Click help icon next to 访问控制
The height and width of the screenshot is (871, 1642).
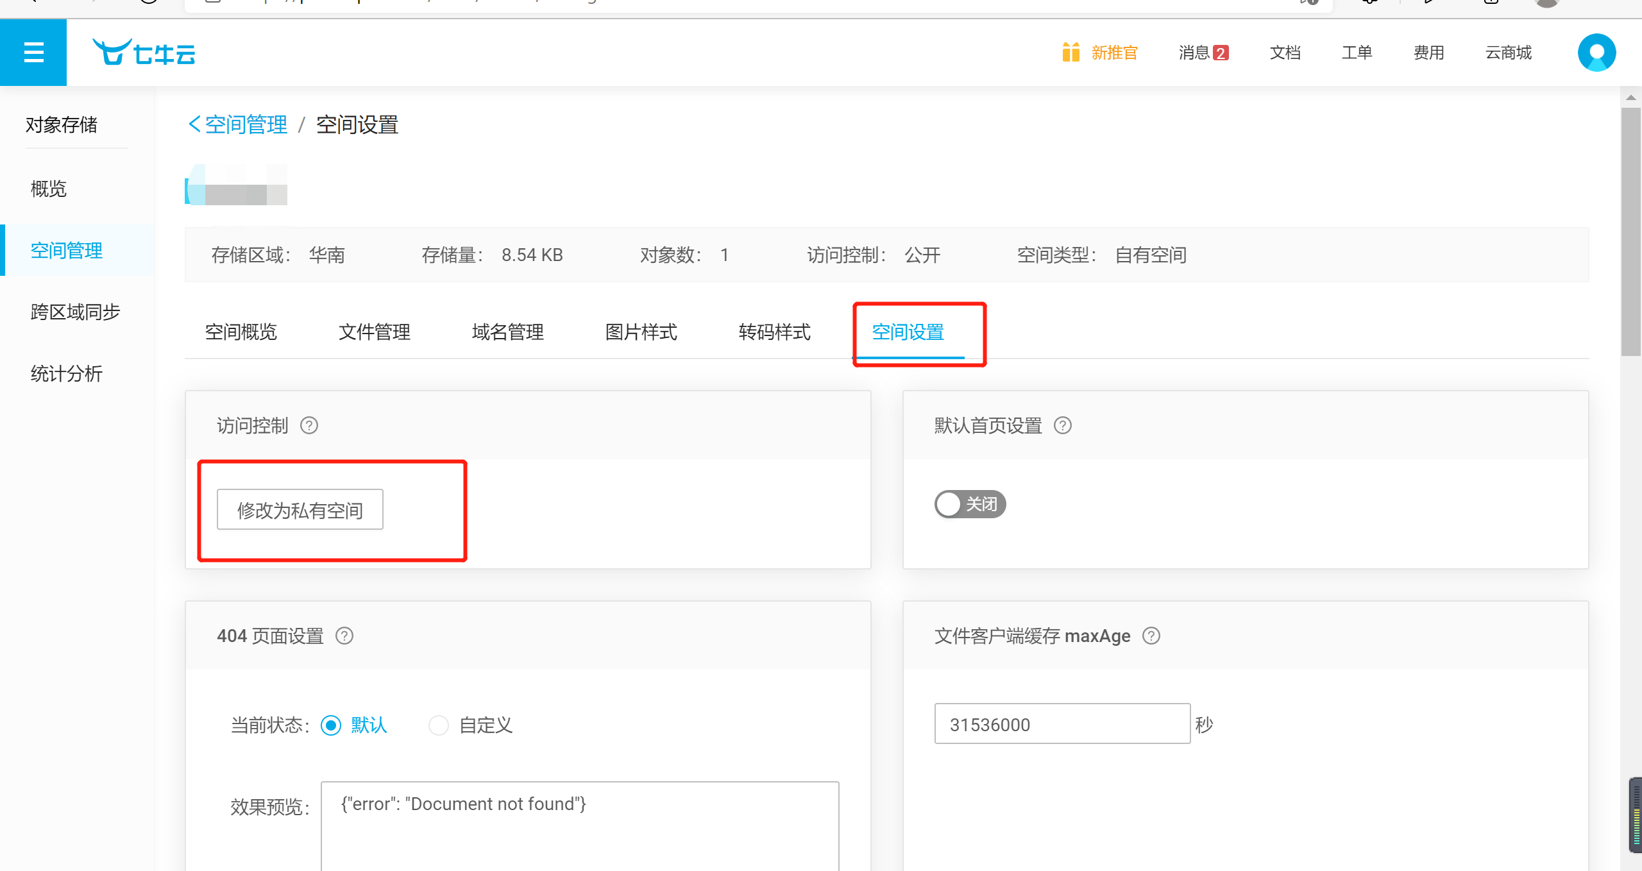309,426
